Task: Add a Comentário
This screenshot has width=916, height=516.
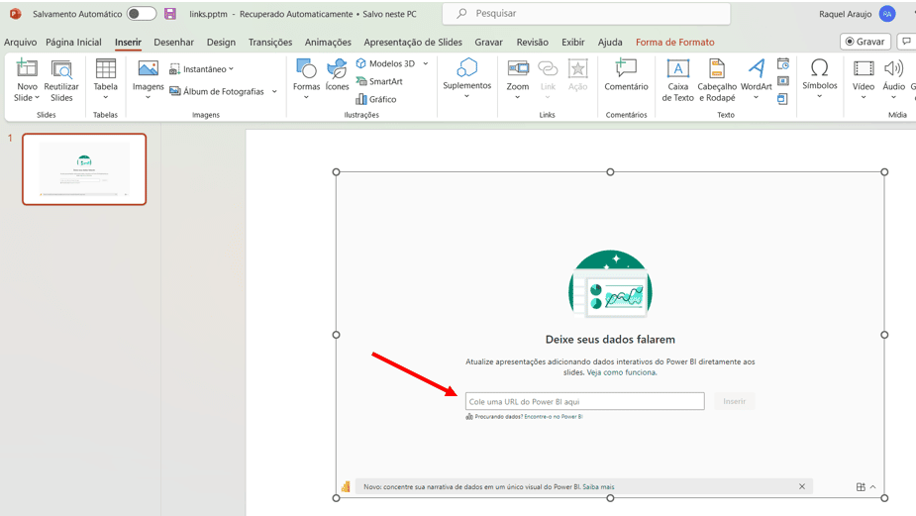Action: [626, 75]
